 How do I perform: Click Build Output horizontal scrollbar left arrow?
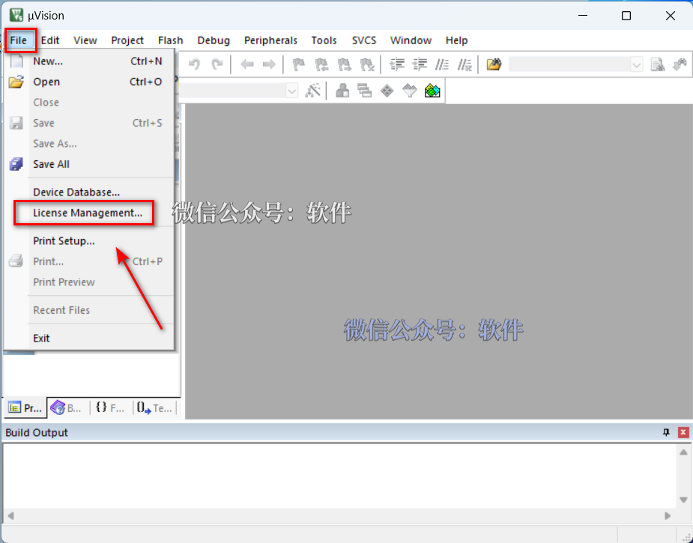(x=11, y=515)
